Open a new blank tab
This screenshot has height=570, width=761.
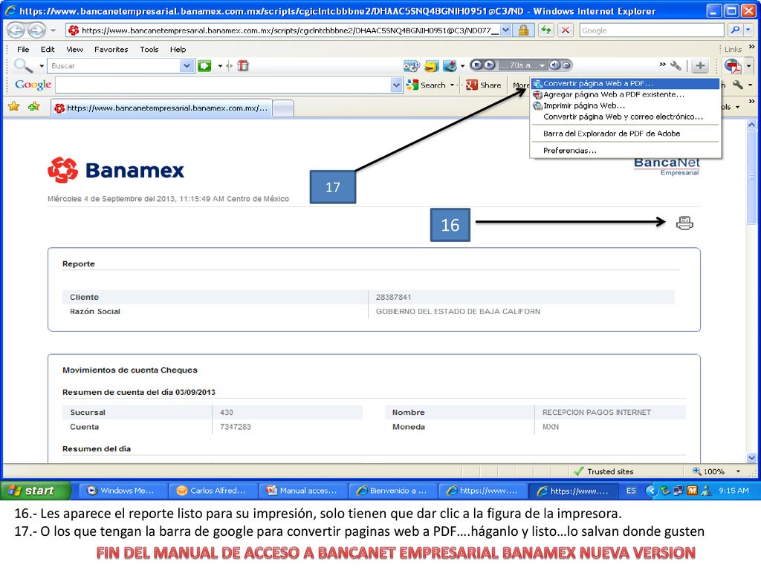point(283,108)
